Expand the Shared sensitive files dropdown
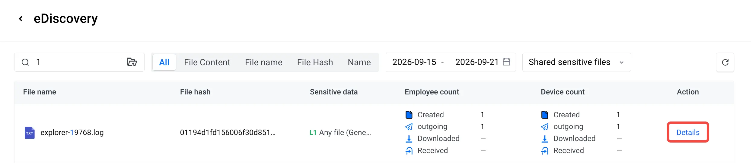The width and height of the screenshot is (752, 163). click(576, 62)
